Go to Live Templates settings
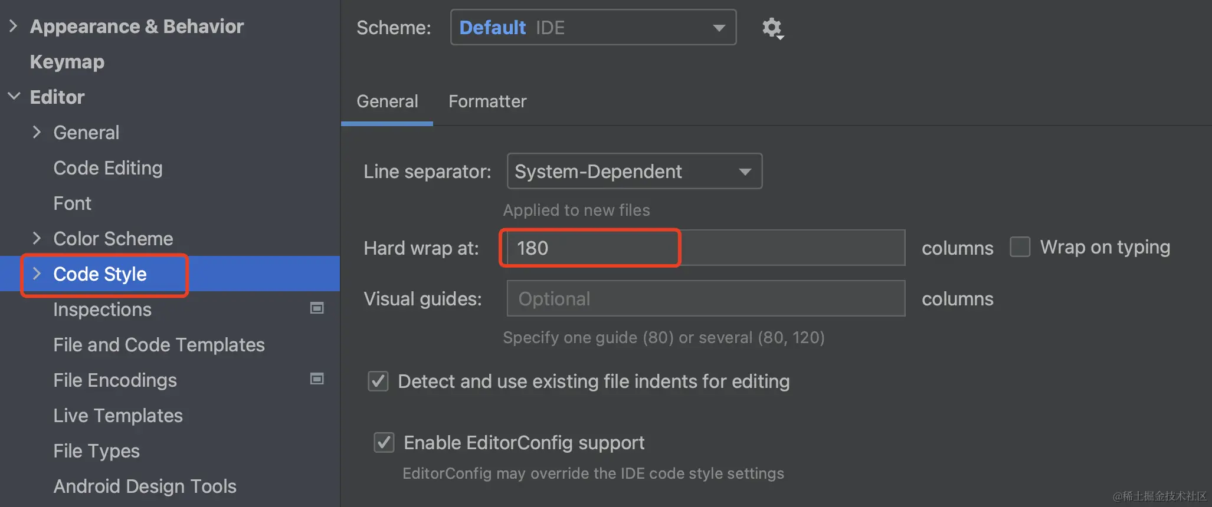The image size is (1212, 507). pyautogui.click(x=118, y=416)
